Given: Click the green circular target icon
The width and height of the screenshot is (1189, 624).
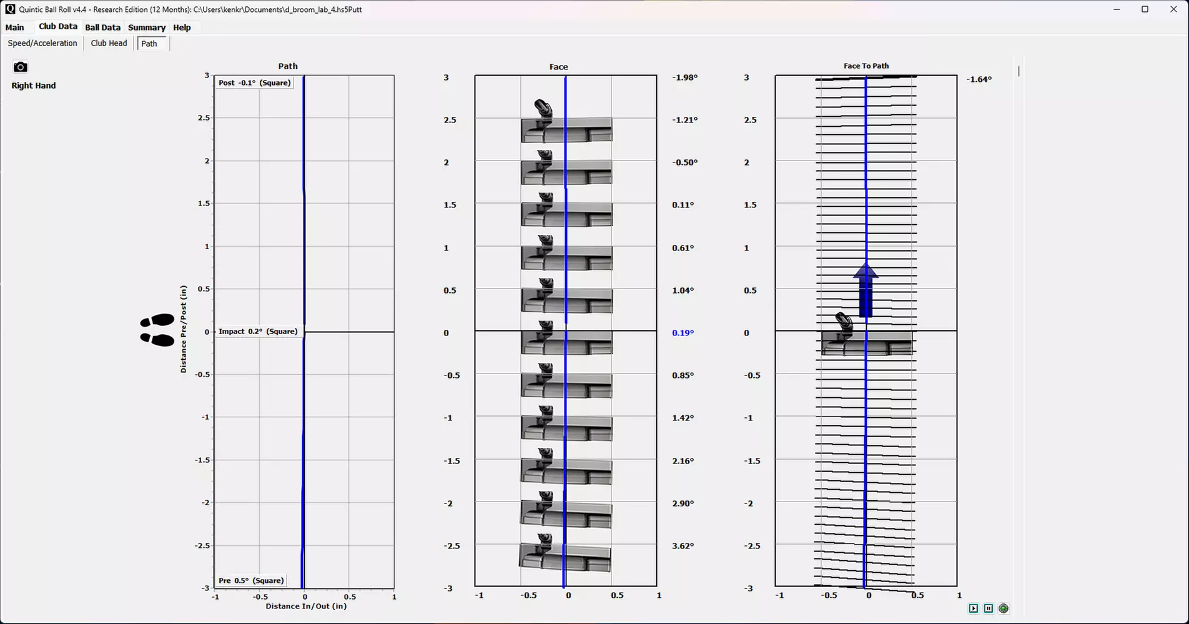Looking at the screenshot, I should pos(1004,608).
